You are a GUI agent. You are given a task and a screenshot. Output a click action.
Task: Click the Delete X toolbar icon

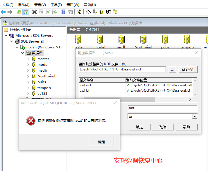(x=35, y=12)
